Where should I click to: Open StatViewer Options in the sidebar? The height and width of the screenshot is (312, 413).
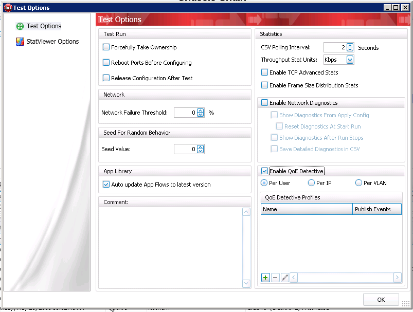(x=47, y=42)
